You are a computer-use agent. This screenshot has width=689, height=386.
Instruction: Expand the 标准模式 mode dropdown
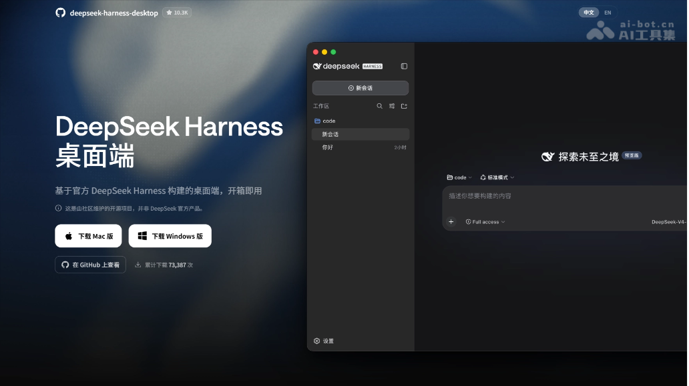[497, 177]
